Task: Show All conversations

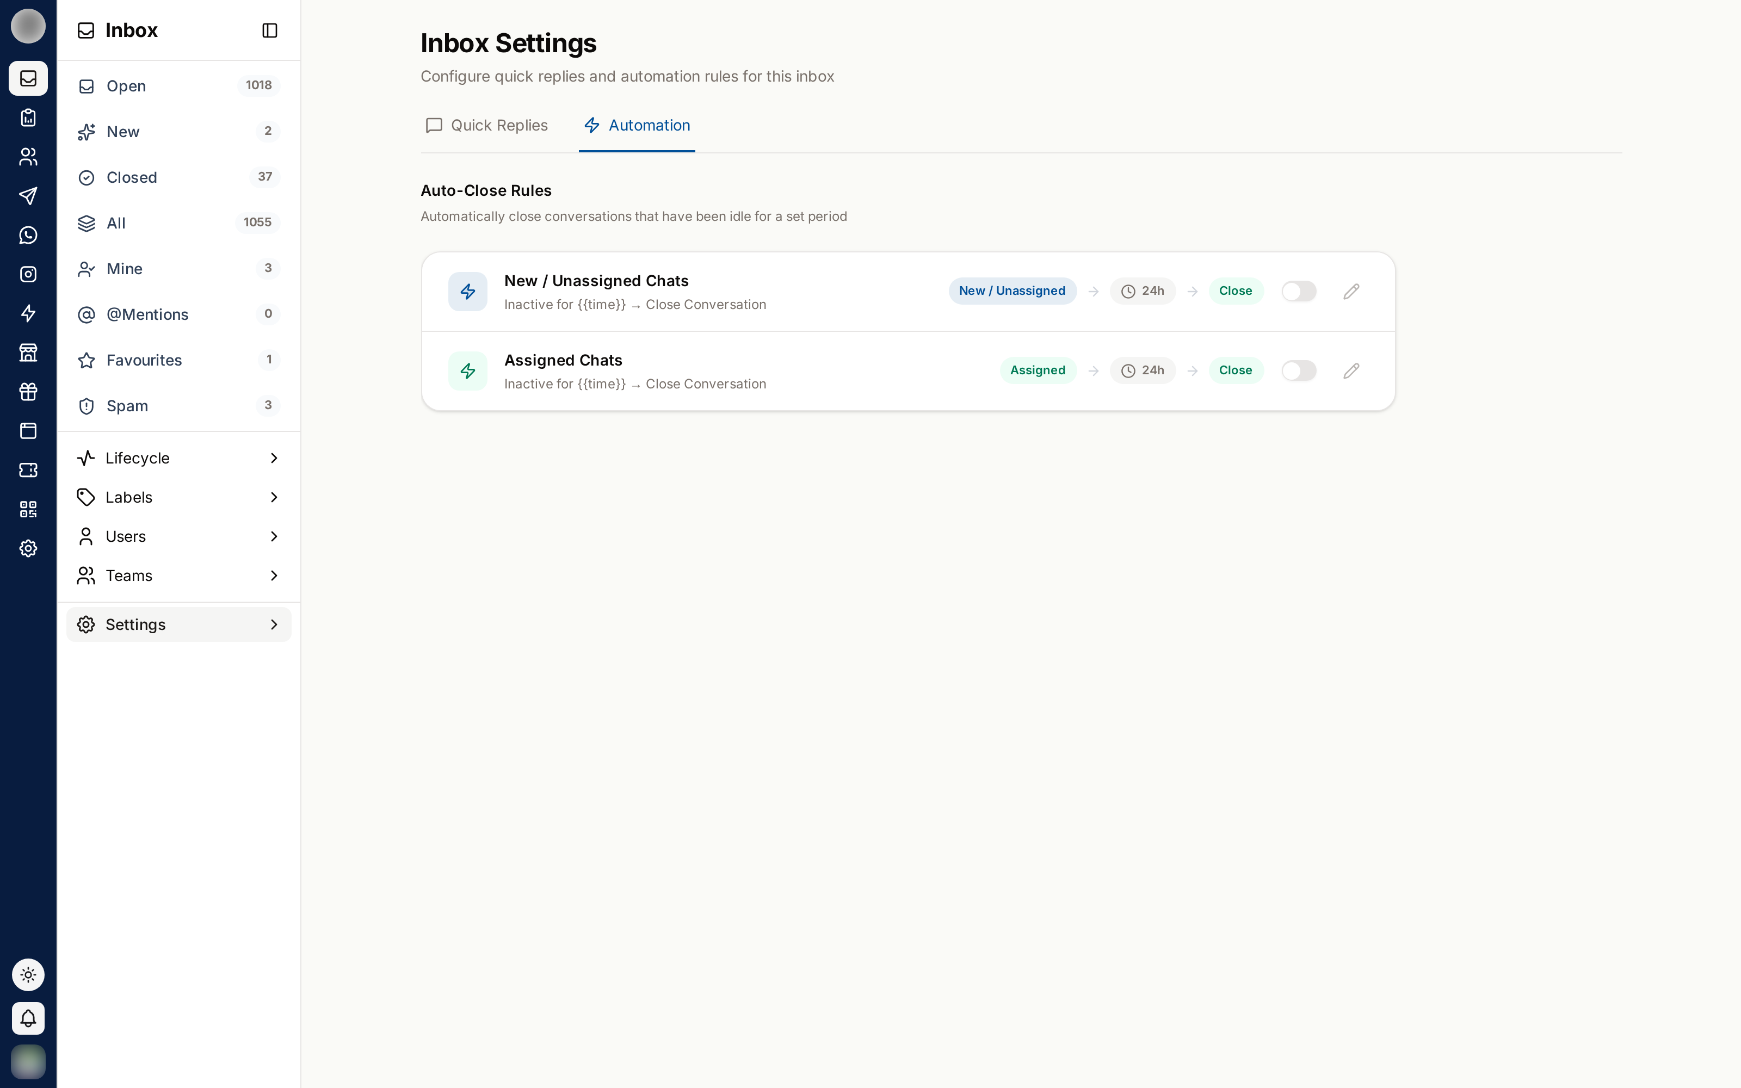Action: click(x=178, y=223)
